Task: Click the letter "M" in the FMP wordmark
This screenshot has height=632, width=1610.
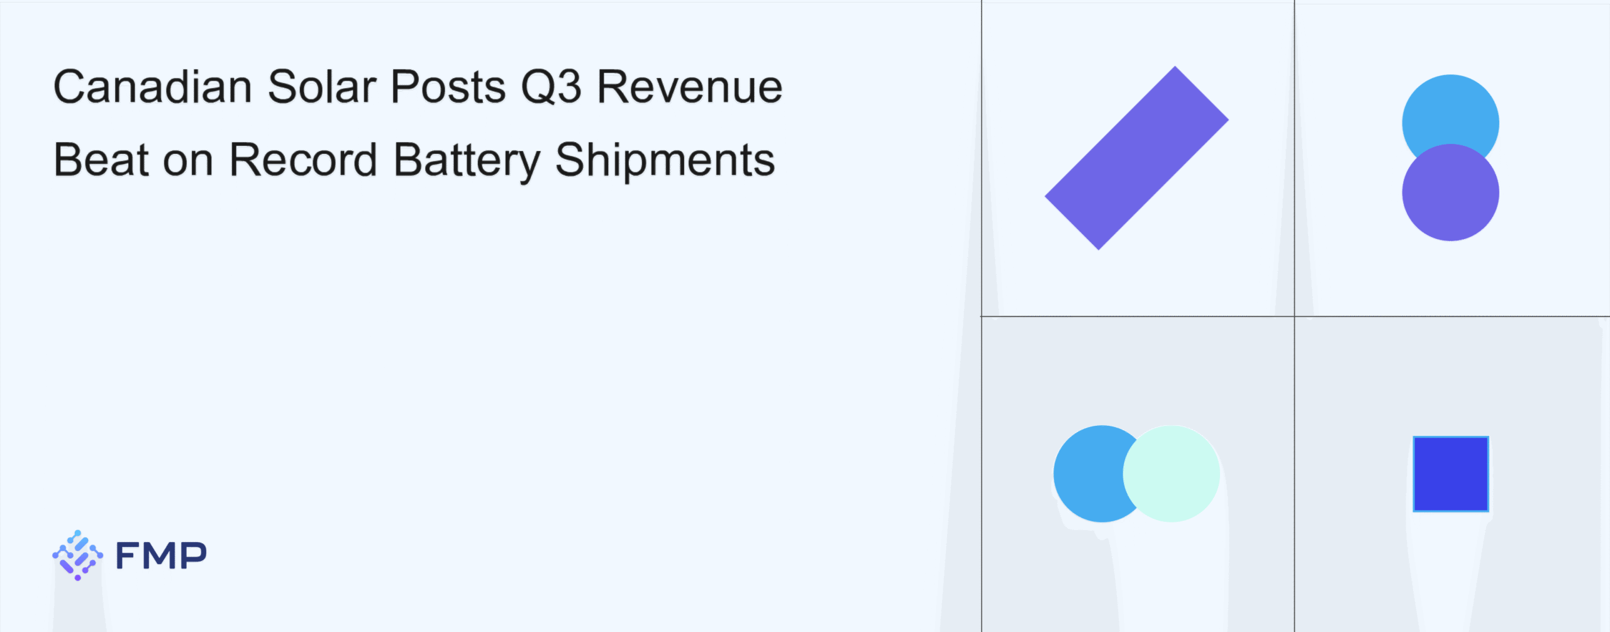Action: point(161,556)
